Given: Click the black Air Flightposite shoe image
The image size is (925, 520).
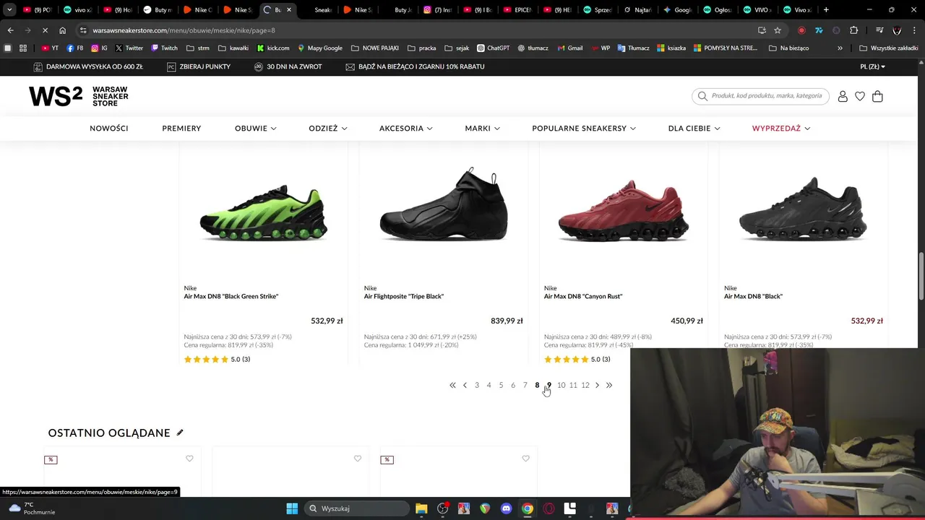Looking at the screenshot, I should coord(444,204).
